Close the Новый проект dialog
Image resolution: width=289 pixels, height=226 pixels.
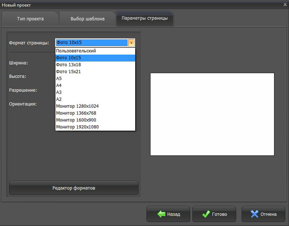(x=285, y=4)
